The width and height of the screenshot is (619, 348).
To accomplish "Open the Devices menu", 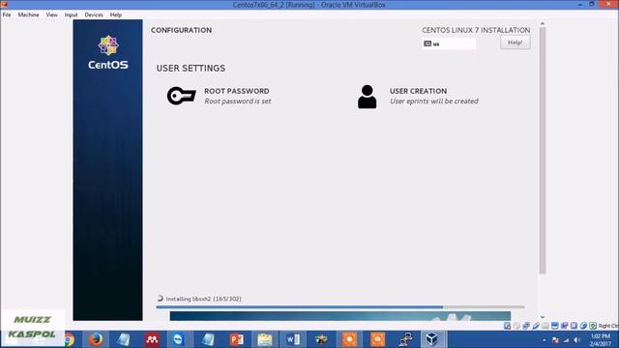I will click(94, 14).
